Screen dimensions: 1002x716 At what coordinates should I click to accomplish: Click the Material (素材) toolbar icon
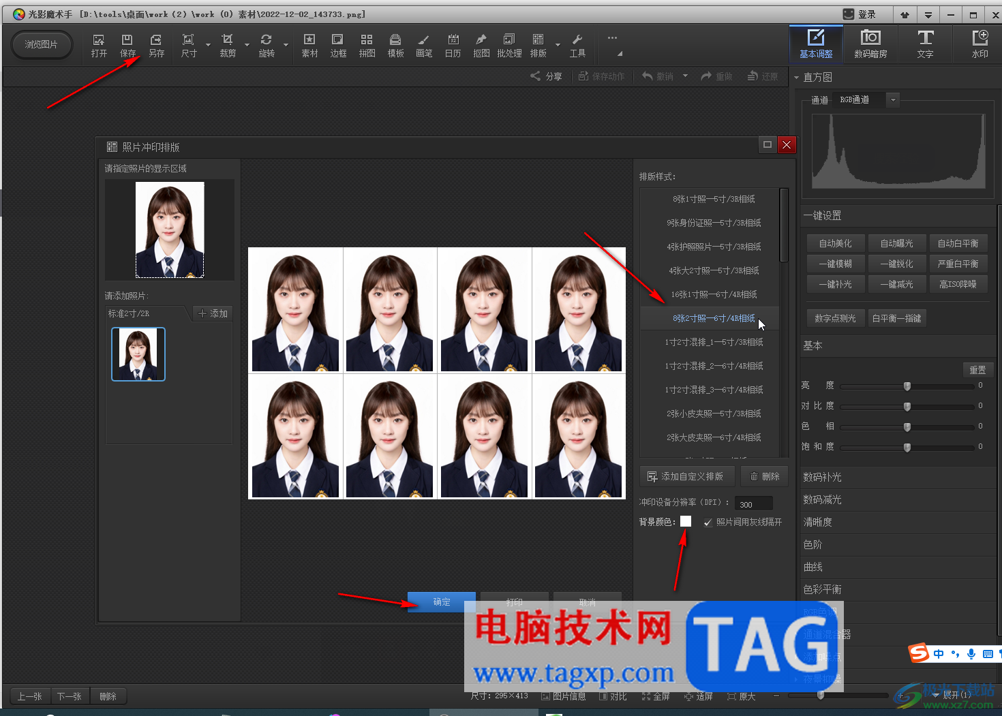[x=309, y=45]
